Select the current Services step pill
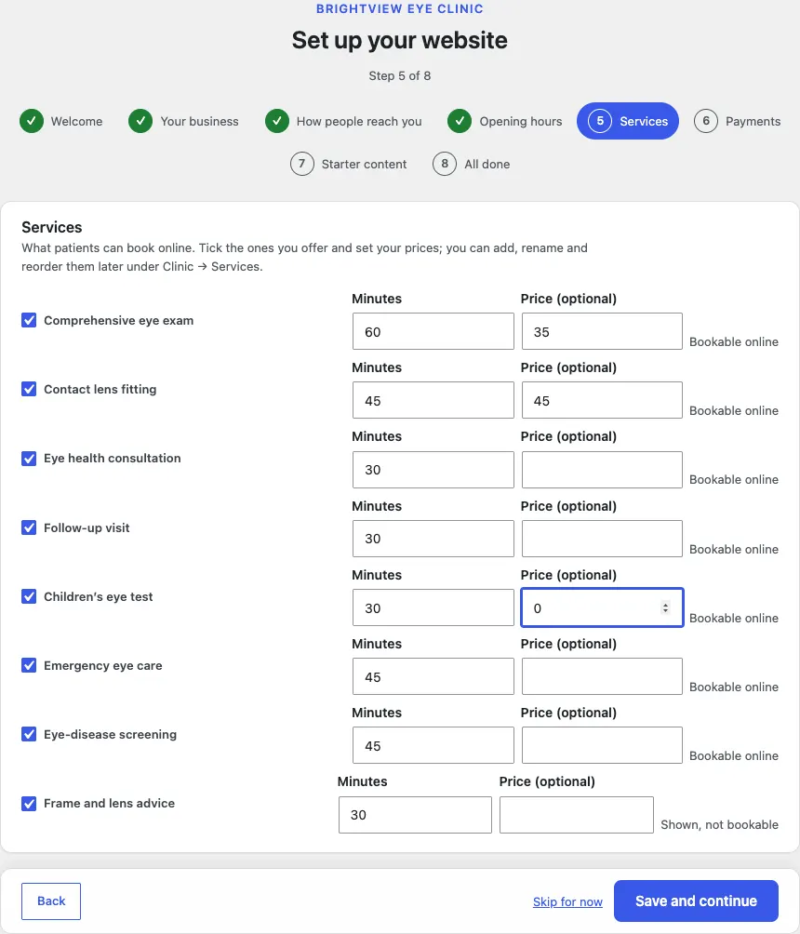800x934 pixels. 628,121
